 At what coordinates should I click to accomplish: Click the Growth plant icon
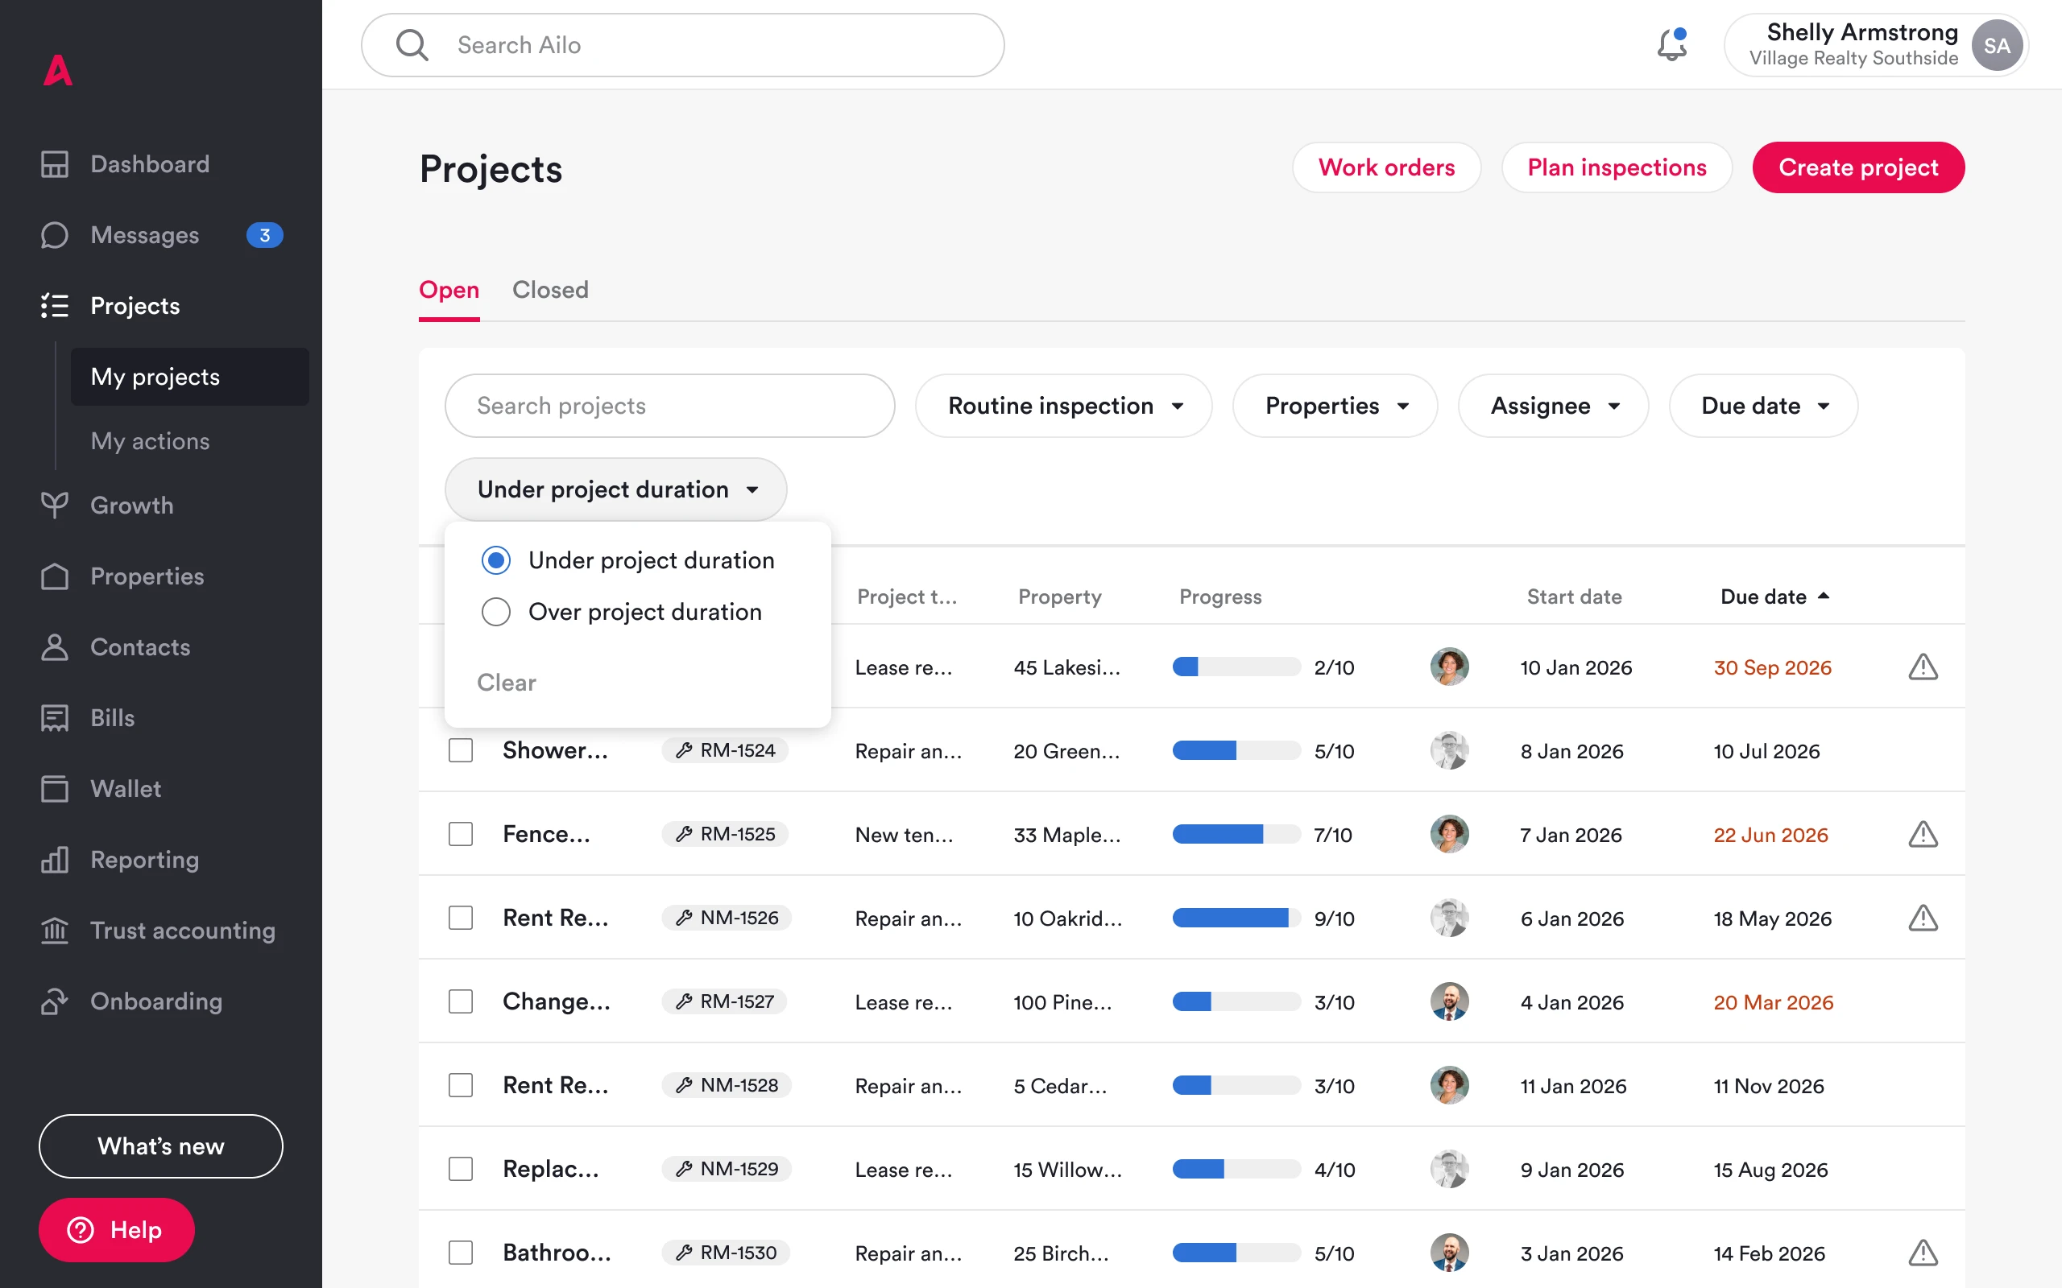55,504
